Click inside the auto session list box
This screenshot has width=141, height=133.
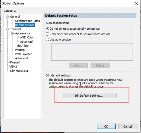pyautogui.click(x=92, y=52)
